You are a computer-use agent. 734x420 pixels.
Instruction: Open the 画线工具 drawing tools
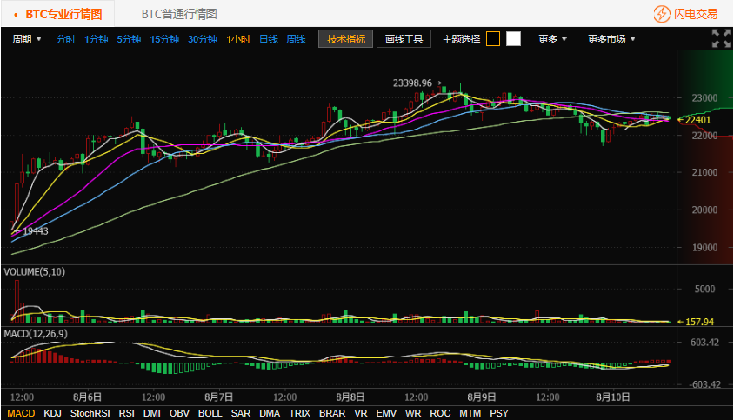pos(404,39)
